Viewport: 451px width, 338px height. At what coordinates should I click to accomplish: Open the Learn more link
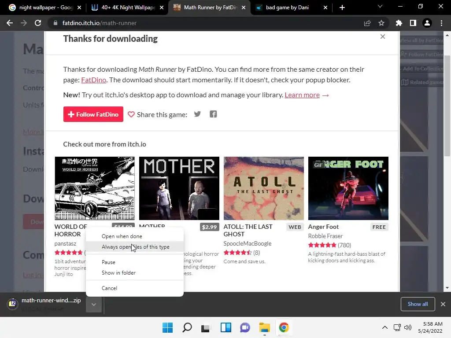[302, 95]
